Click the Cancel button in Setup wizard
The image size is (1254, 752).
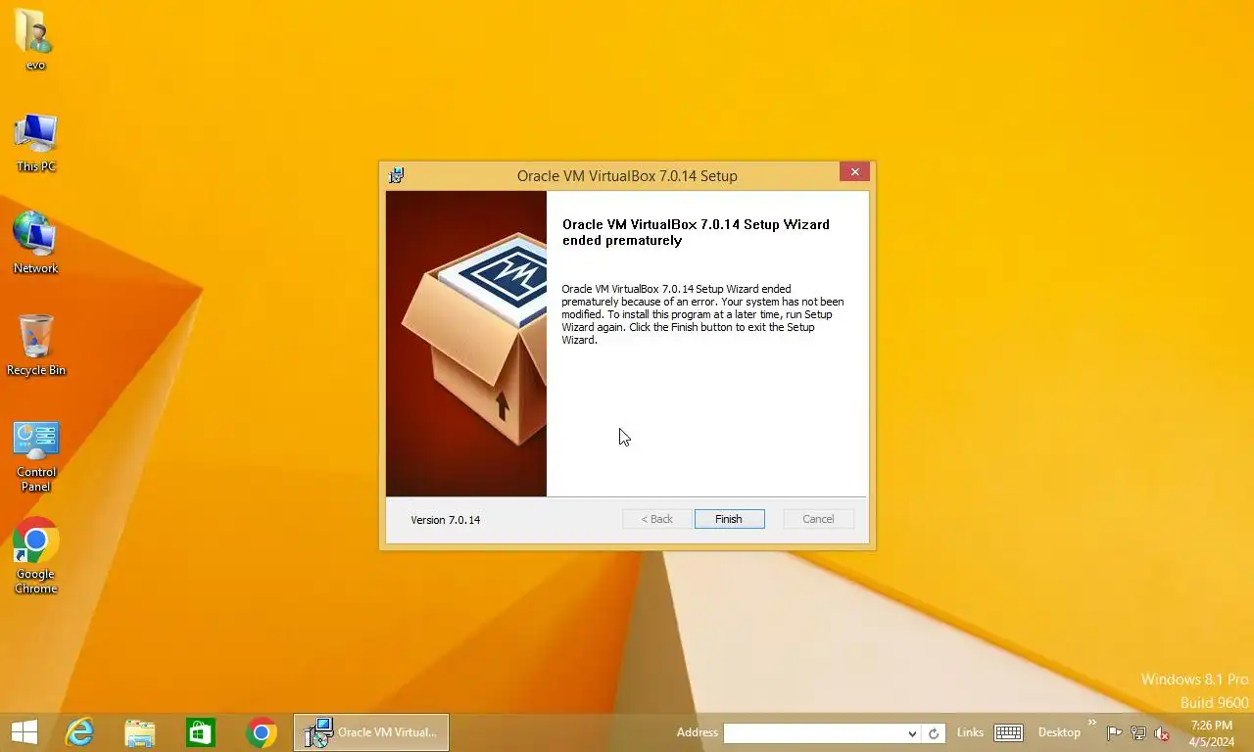[818, 519]
